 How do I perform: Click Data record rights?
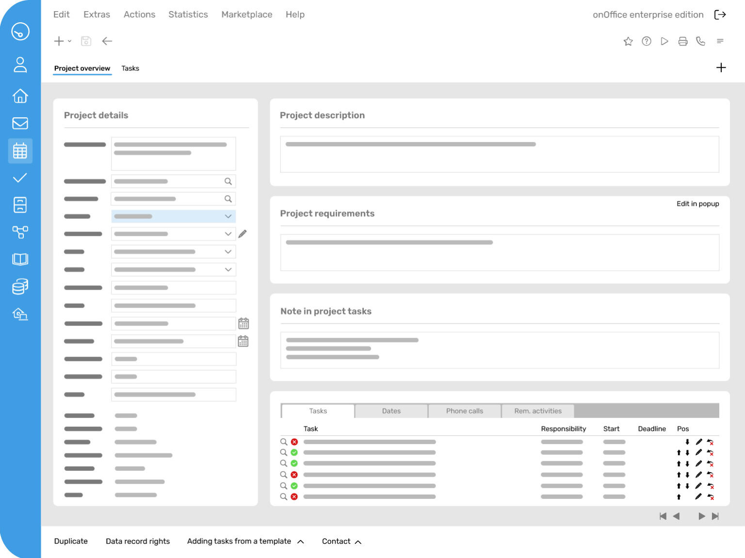(138, 541)
